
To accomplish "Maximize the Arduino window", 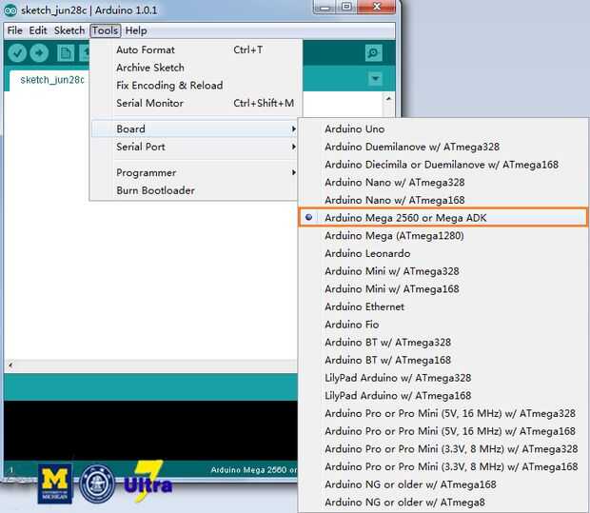I will click(x=346, y=7).
